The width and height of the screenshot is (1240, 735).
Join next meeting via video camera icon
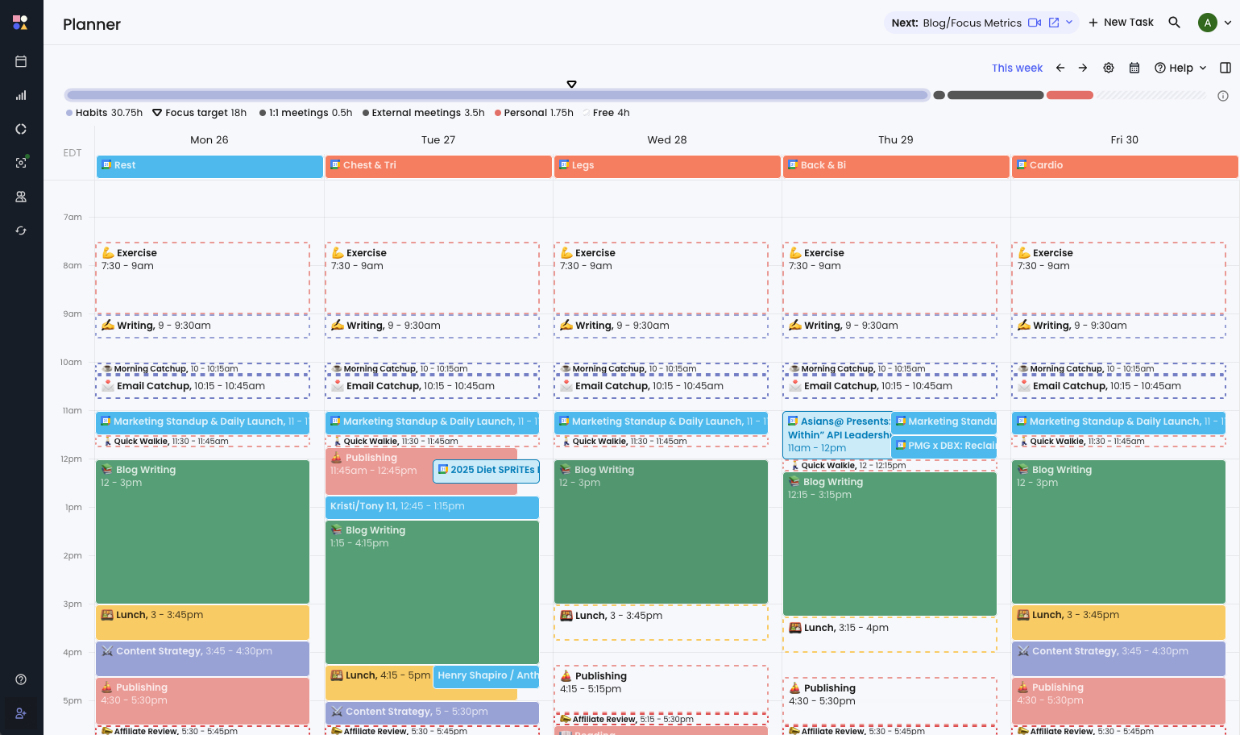1035,23
